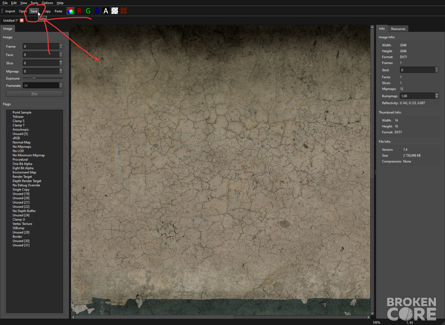445x325 pixels.
Task: Click the Exposure slider handle
Action: (34, 78)
